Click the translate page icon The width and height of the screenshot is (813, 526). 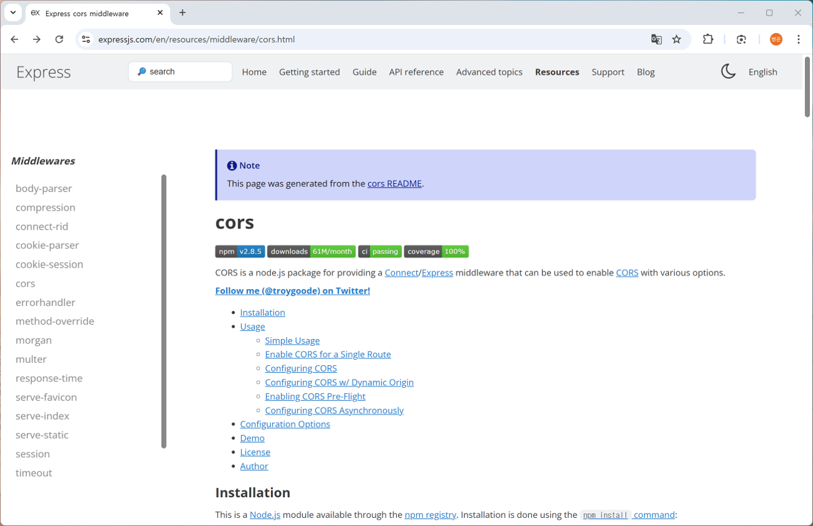tap(657, 39)
